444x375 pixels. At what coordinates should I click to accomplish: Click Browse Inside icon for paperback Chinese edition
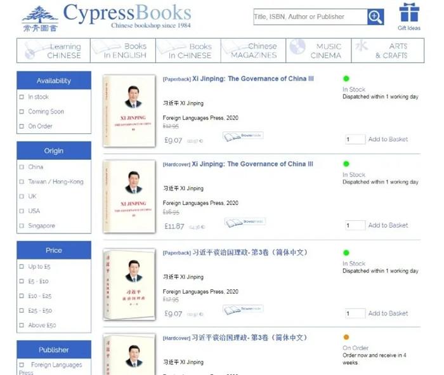click(x=243, y=310)
